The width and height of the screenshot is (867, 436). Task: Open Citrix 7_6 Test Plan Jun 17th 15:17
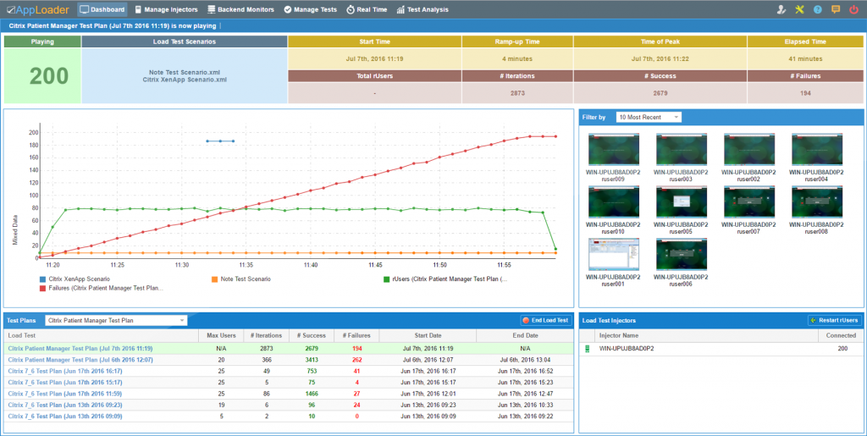click(x=64, y=383)
